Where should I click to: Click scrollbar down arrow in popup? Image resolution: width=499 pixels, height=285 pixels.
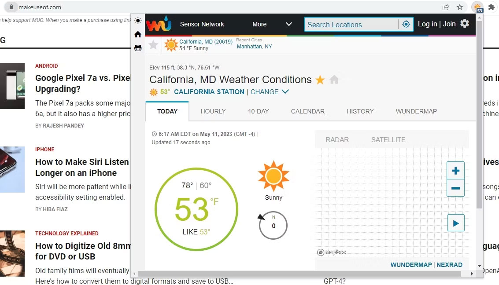click(479, 266)
